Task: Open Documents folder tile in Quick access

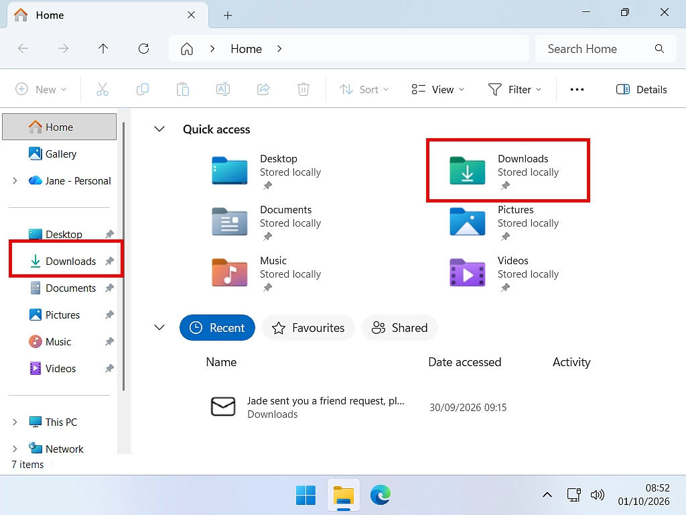Action: click(267, 223)
